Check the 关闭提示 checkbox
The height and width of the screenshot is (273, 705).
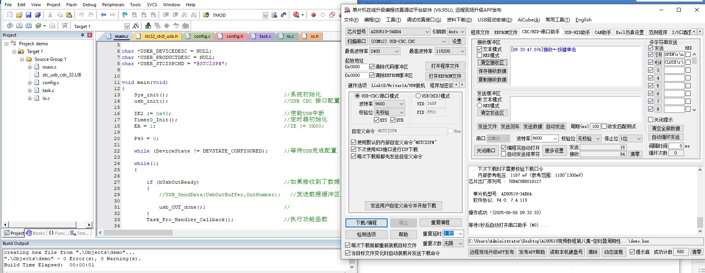click(x=650, y=120)
